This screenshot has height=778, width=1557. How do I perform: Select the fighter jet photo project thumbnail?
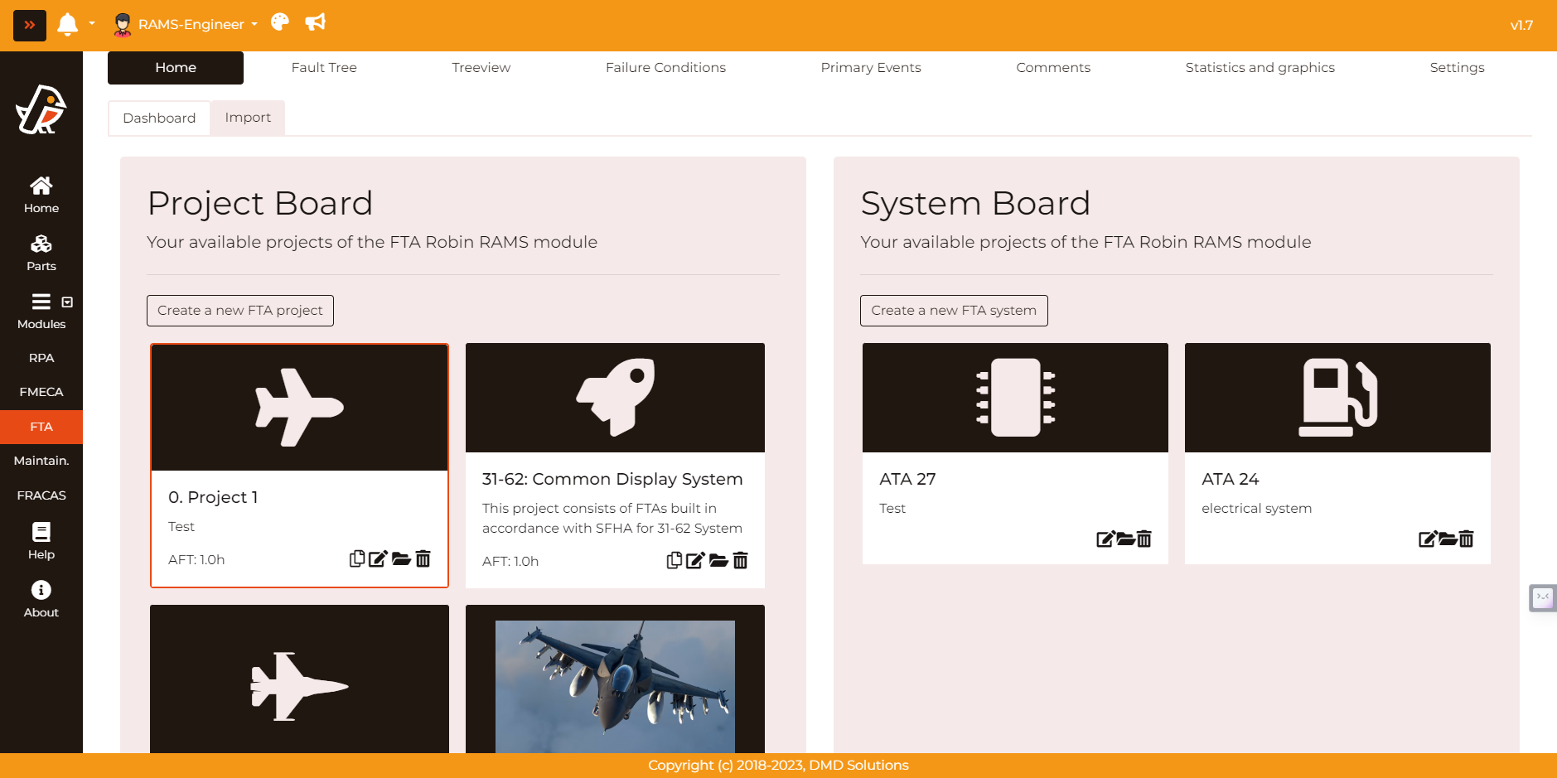tap(615, 685)
